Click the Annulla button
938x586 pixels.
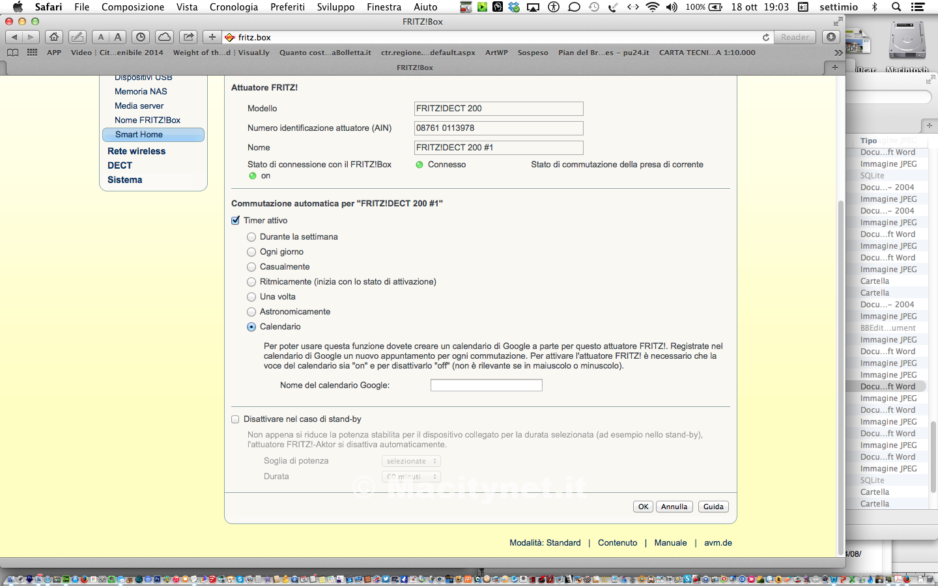(674, 507)
